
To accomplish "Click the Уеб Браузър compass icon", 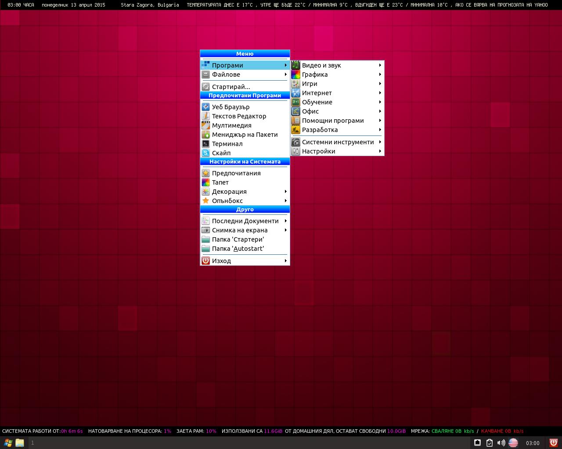I will [205, 107].
